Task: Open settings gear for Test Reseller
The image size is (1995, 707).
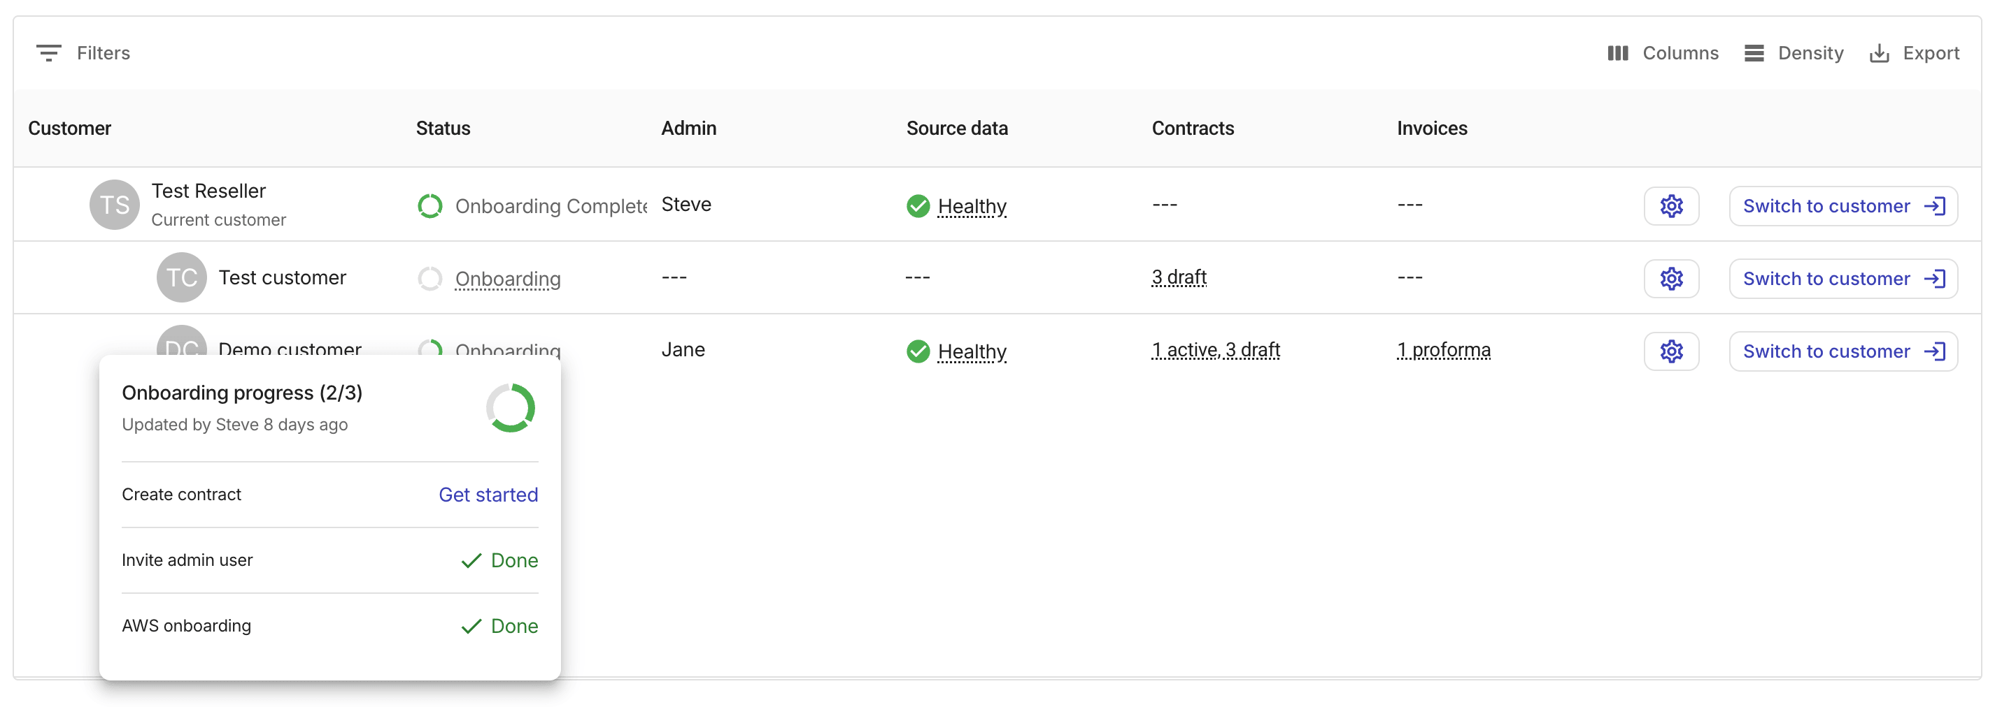Action: coord(1671,206)
